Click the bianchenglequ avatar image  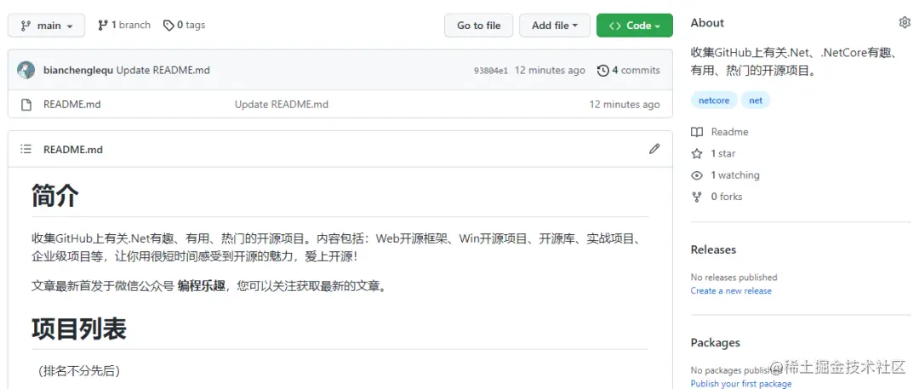26,71
